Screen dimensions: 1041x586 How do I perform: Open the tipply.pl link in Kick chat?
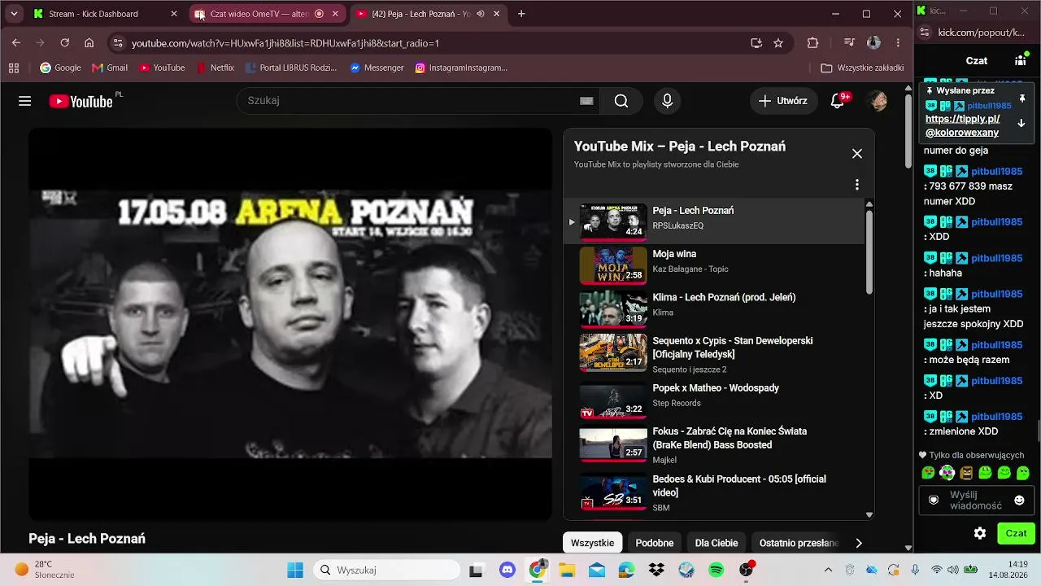tap(962, 125)
